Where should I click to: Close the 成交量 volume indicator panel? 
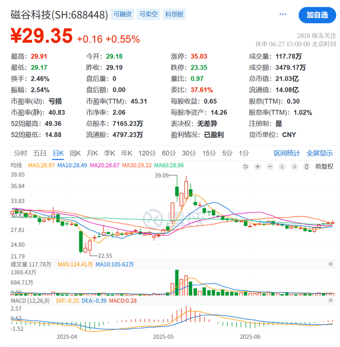click(x=331, y=264)
